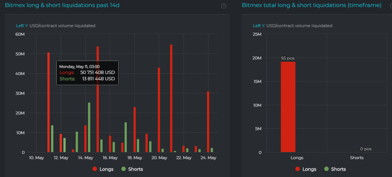Click the green Shorts legend dot in total chart
The image size is (392, 177).
click(326, 169)
